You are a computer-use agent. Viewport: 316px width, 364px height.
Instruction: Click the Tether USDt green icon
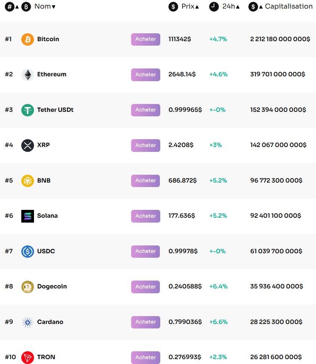(x=28, y=110)
